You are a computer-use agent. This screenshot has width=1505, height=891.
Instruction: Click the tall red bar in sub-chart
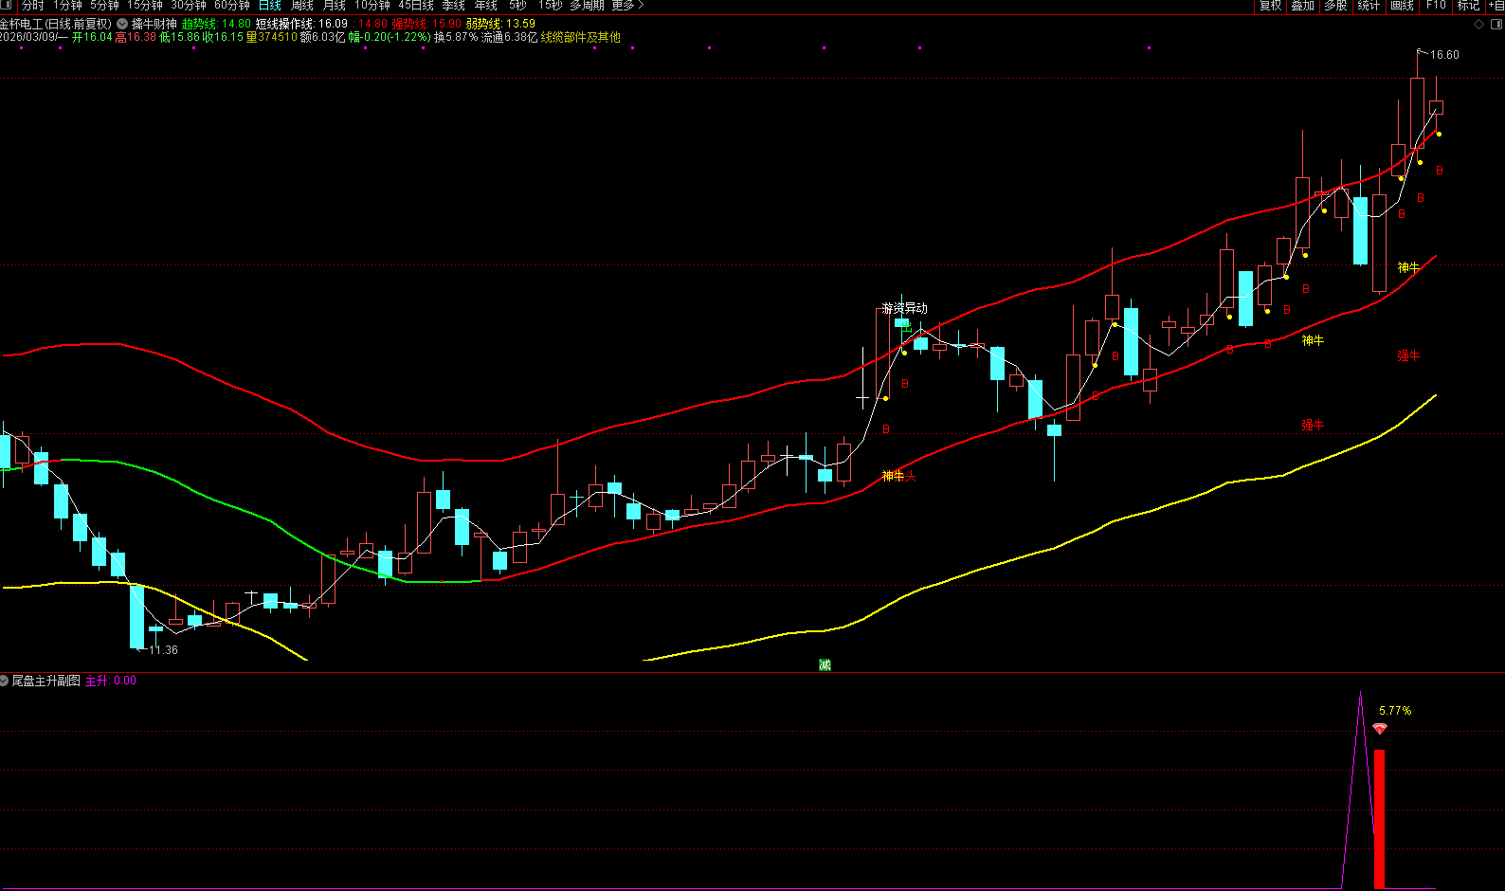tap(1380, 819)
